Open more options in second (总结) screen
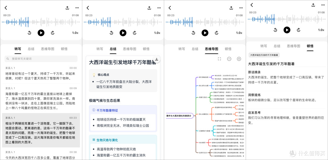 pos(159,8)
